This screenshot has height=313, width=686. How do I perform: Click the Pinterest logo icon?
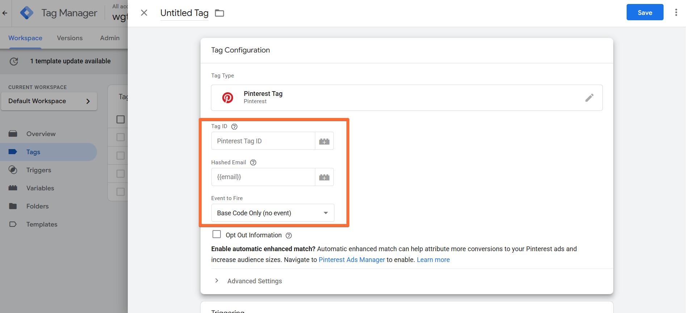coord(228,98)
